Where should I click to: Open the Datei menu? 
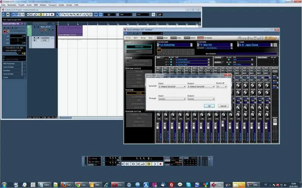coord(3,5)
